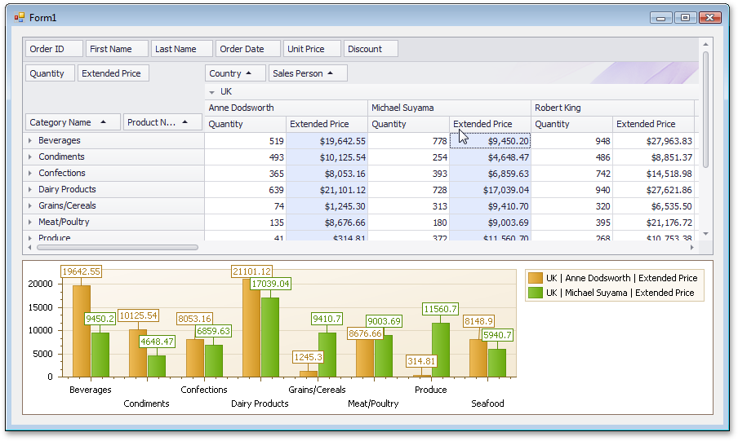The image size is (738, 441).
Task: Click the Order ID field header
Action: (x=54, y=49)
